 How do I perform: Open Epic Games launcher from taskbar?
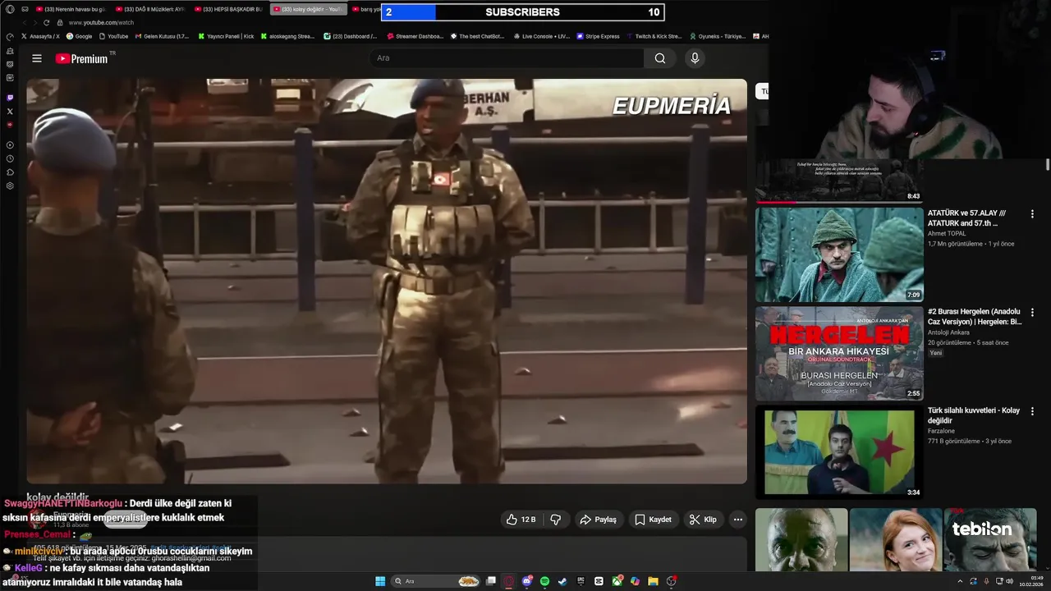[x=581, y=581]
